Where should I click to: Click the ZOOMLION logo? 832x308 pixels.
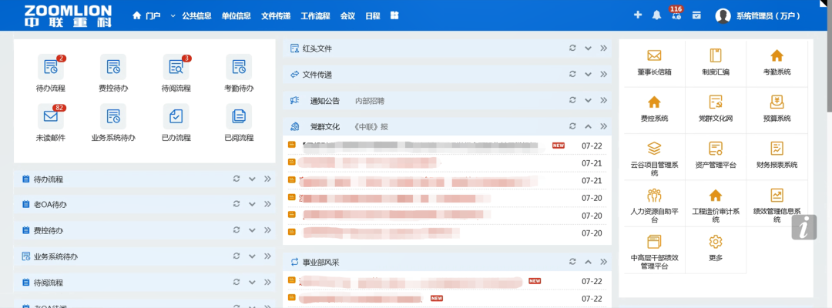68,15
